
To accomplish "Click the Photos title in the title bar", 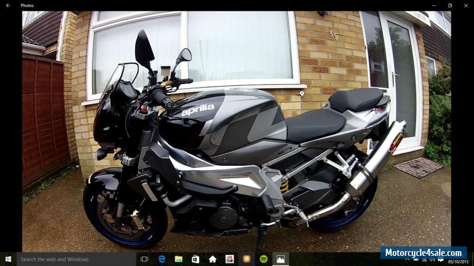I will click(27, 5).
